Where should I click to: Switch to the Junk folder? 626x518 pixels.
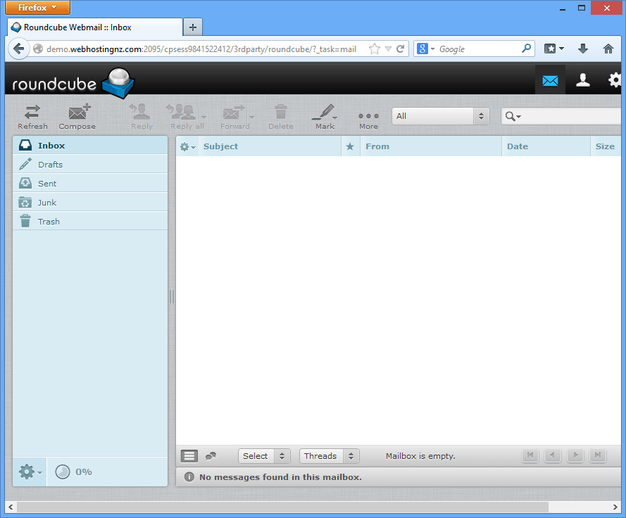pos(47,202)
